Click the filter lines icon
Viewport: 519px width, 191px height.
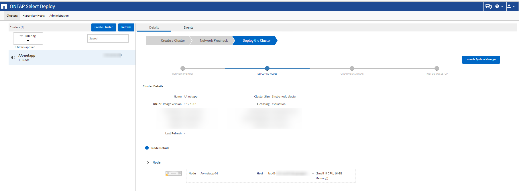click(x=21, y=36)
